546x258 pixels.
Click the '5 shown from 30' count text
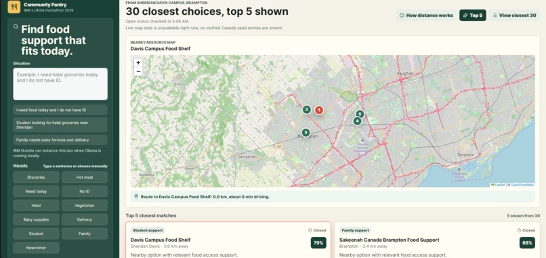[x=524, y=216]
